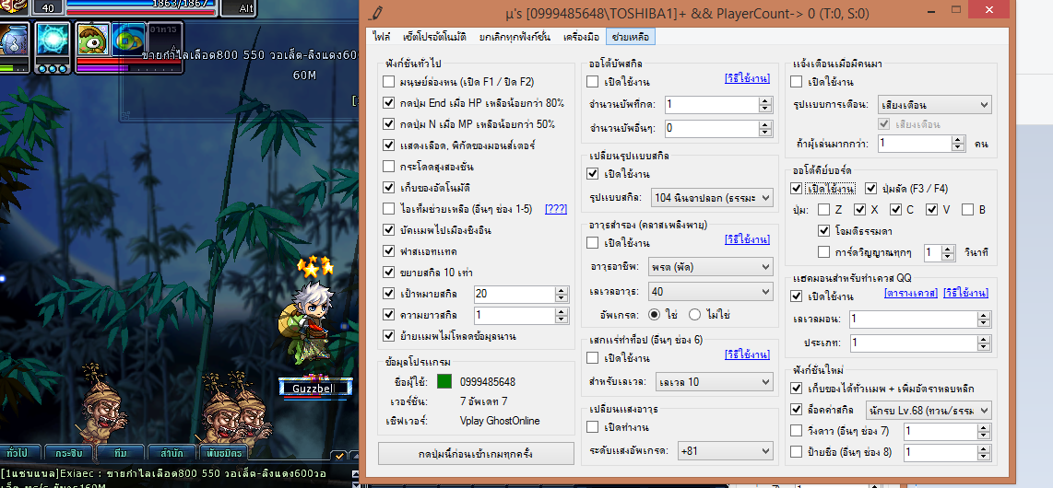Open the [ตารางเควส] link
The height and width of the screenshot is (488, 1053).
point(911,294)
